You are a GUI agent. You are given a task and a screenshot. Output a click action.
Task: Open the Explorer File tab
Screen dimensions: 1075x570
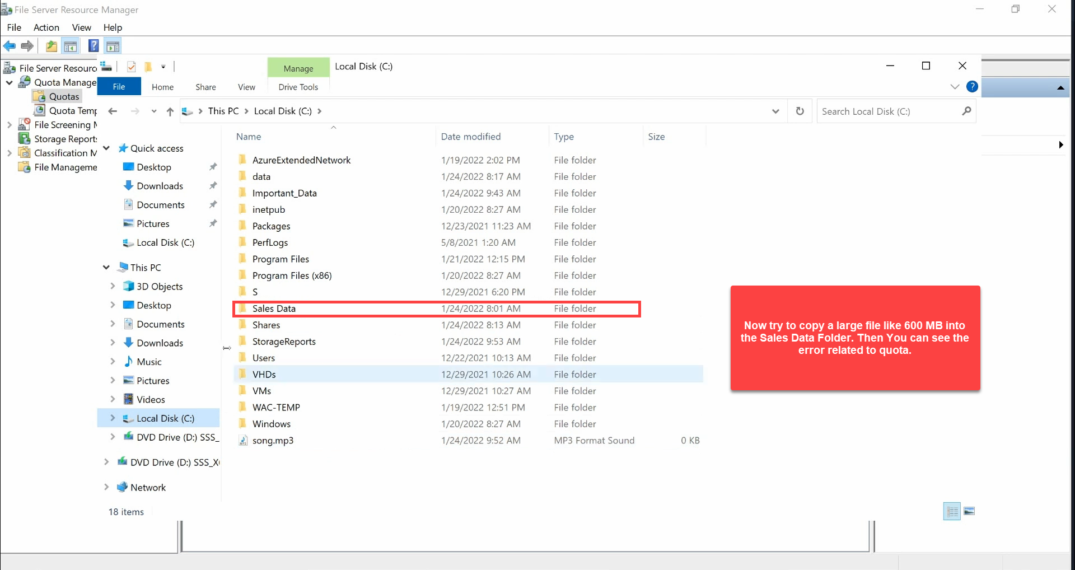pos(119,86)
